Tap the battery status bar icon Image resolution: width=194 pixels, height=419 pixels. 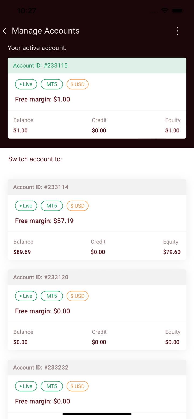click(178, 11)
